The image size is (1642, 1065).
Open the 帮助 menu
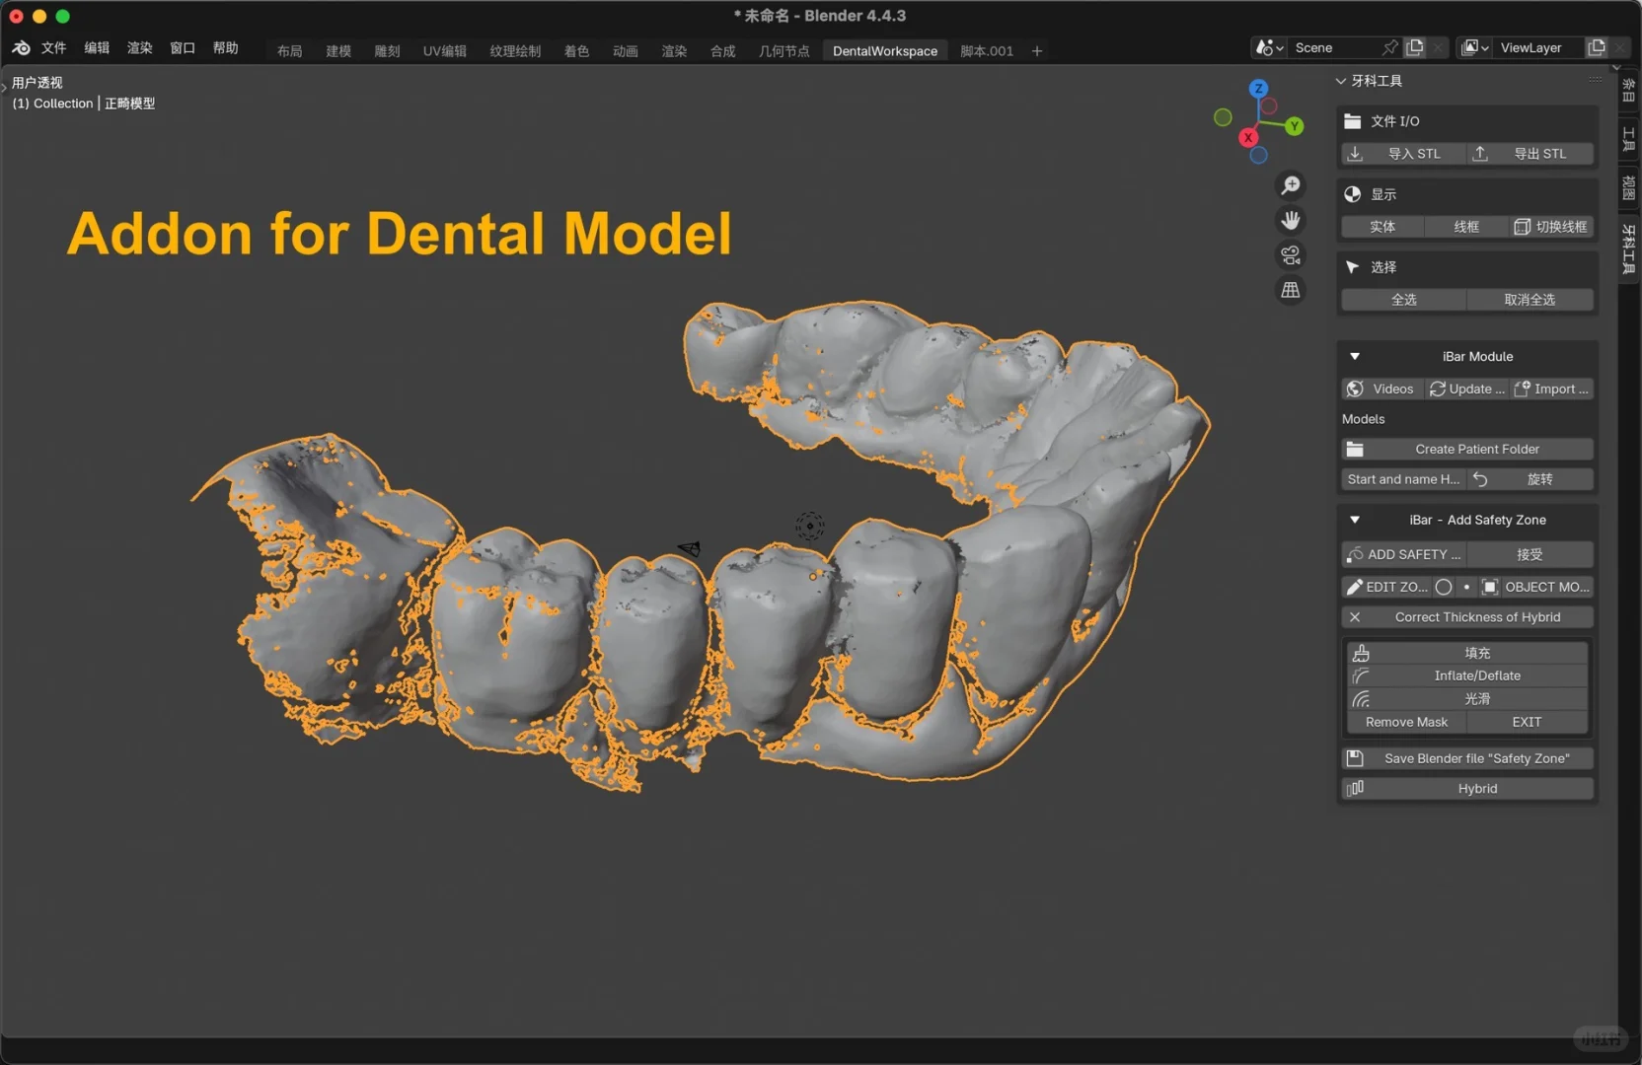tap(225, 47)
